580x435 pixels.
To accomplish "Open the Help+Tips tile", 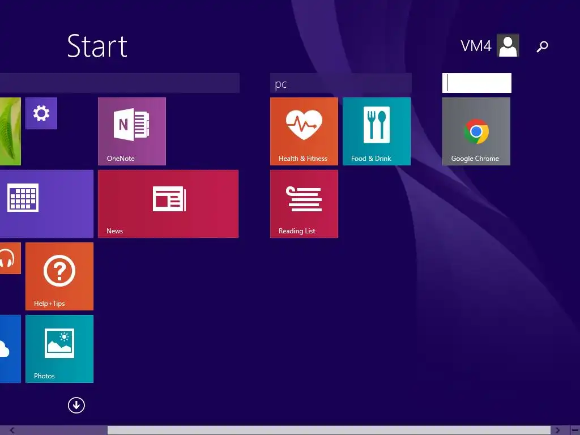I will [x=59, y=276].
